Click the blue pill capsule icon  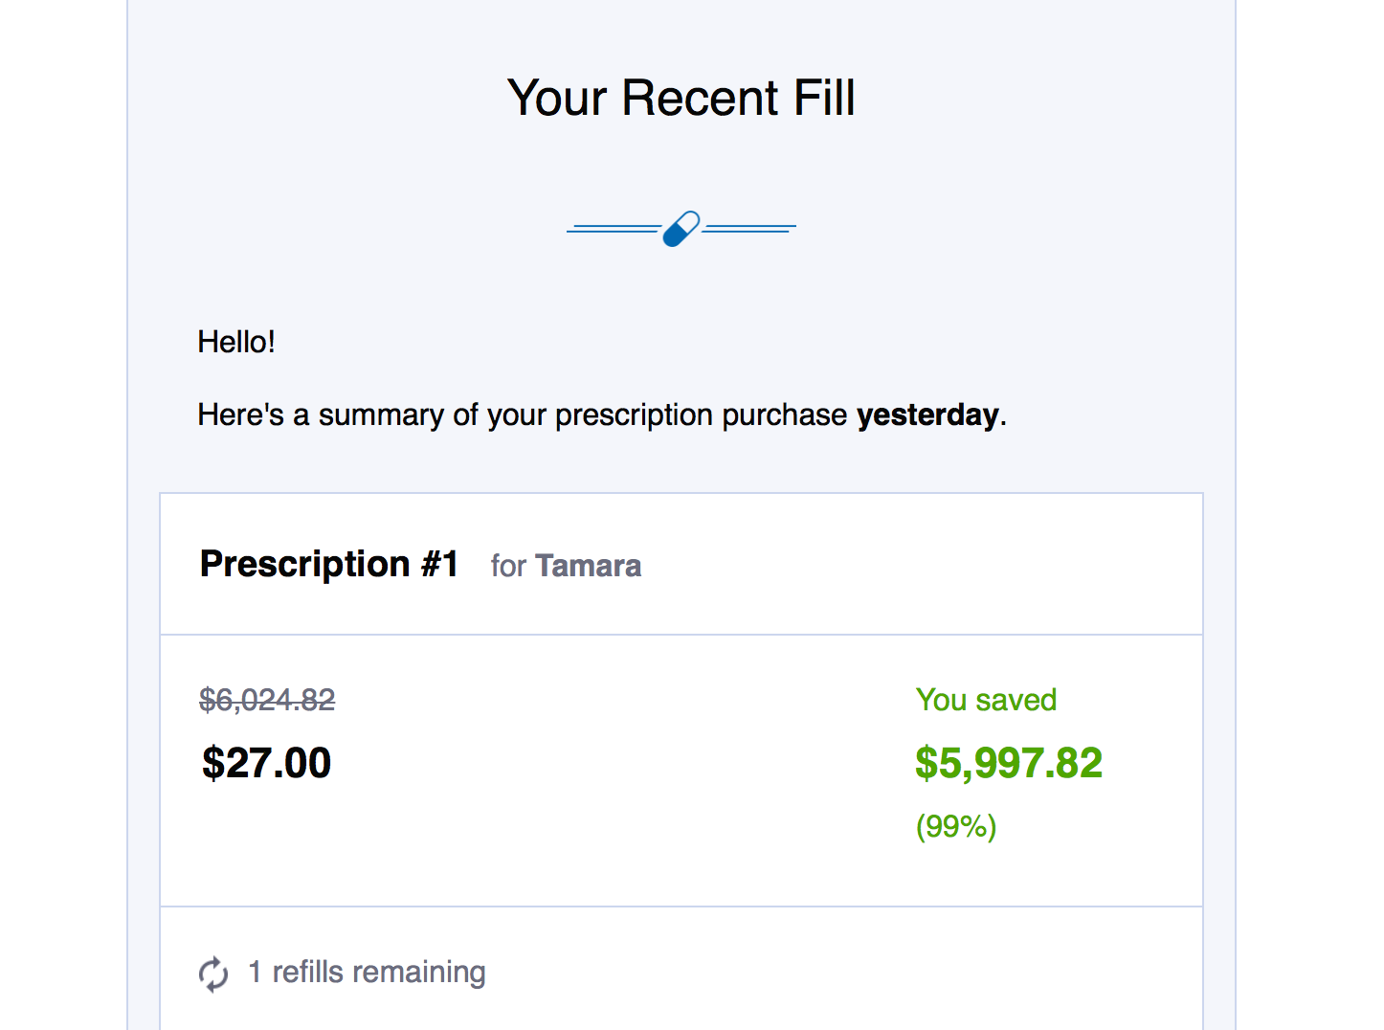tap(681, 229)
